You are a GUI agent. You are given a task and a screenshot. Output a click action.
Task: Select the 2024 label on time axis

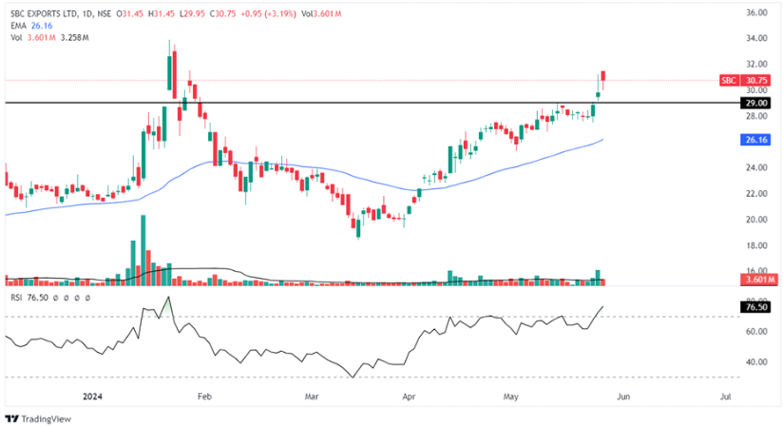92,394
